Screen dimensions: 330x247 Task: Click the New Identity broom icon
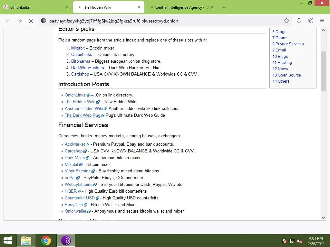point(310,21)
